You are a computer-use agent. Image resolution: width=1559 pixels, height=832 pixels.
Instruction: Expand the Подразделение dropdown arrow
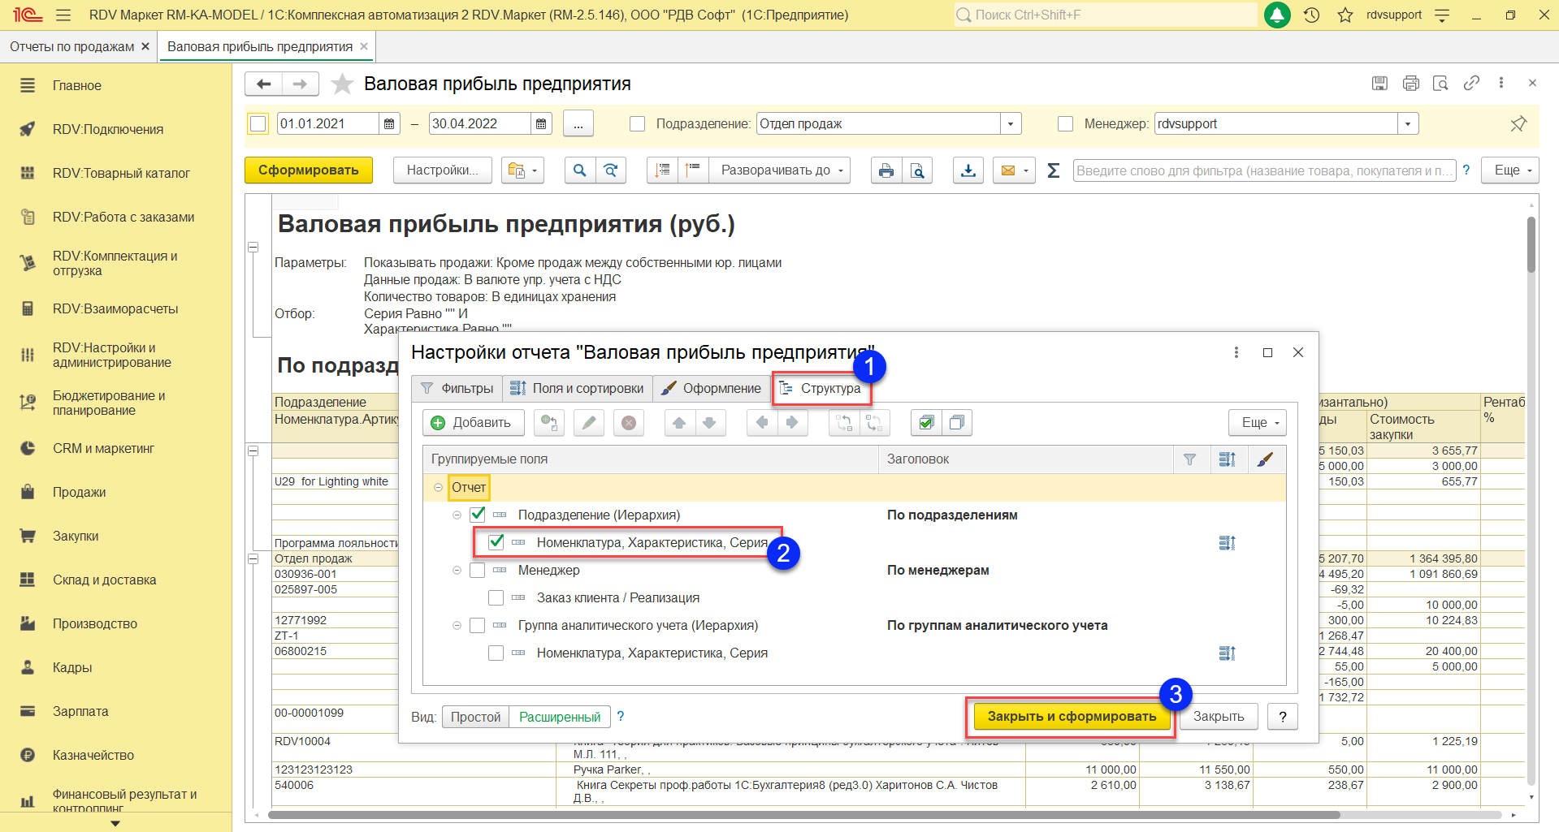1010,123
